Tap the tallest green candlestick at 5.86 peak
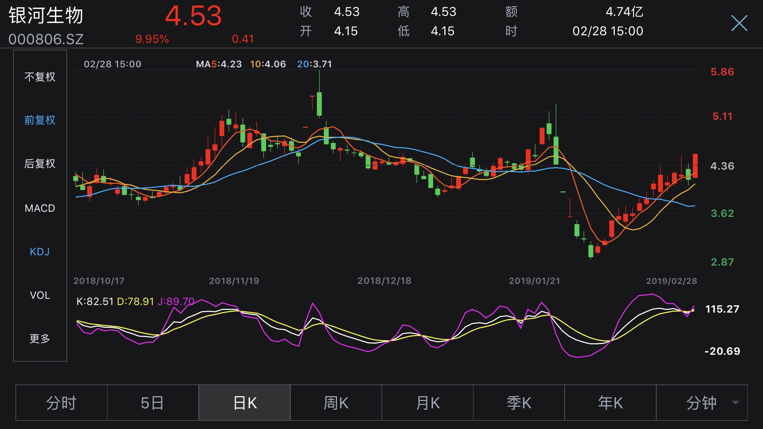Screen dimensions: 763x429 click(319, 104)
